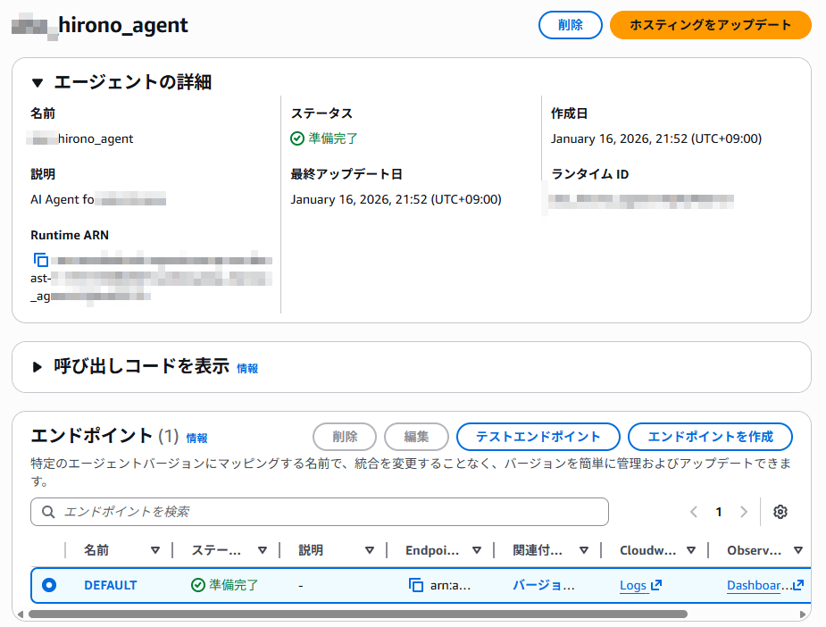This screenshot has width=826, height=627.
Task: Go to next page with right chevron
Action: [744, 512]
